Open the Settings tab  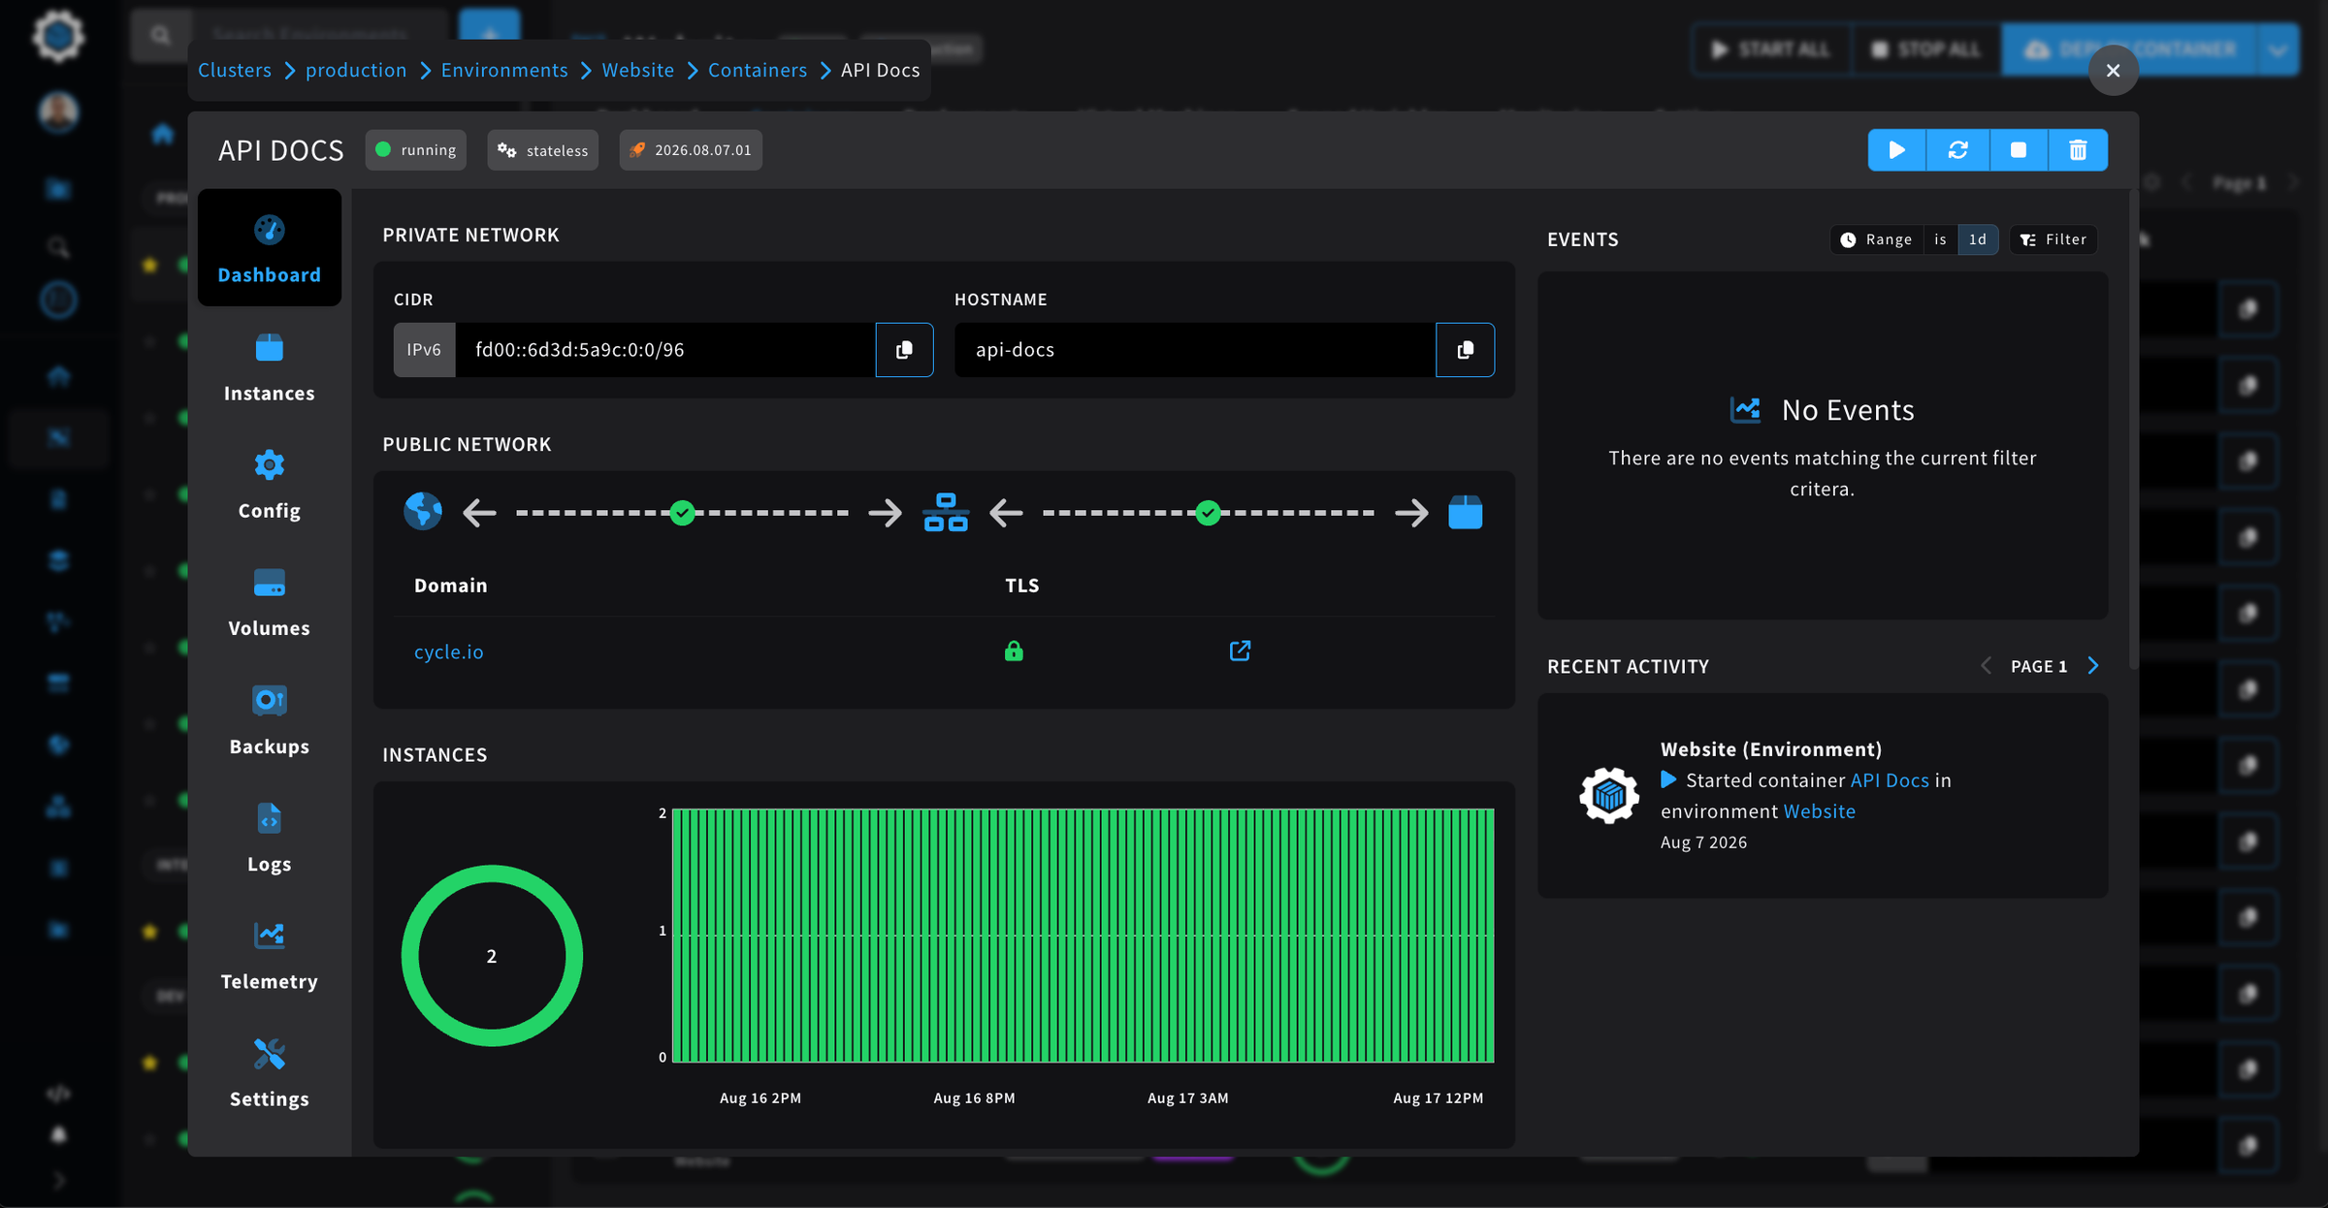pos(270,1073)
